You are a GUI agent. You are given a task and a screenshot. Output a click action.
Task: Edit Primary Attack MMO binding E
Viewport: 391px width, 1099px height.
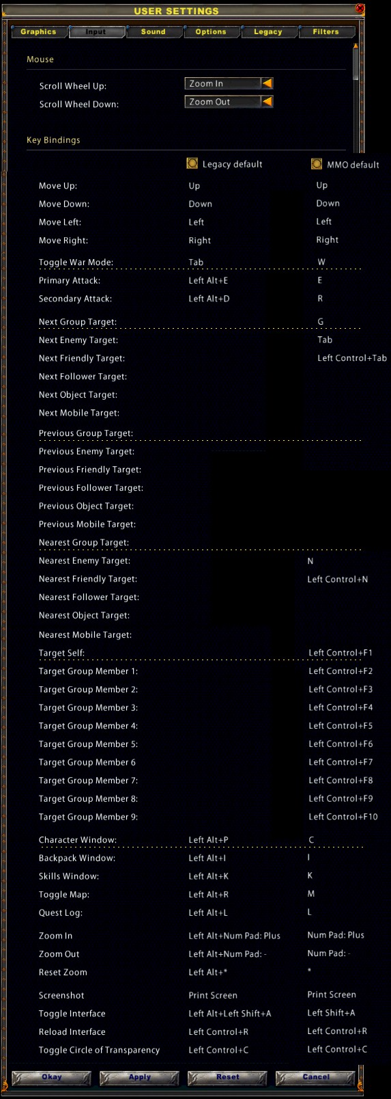point(320,280)
